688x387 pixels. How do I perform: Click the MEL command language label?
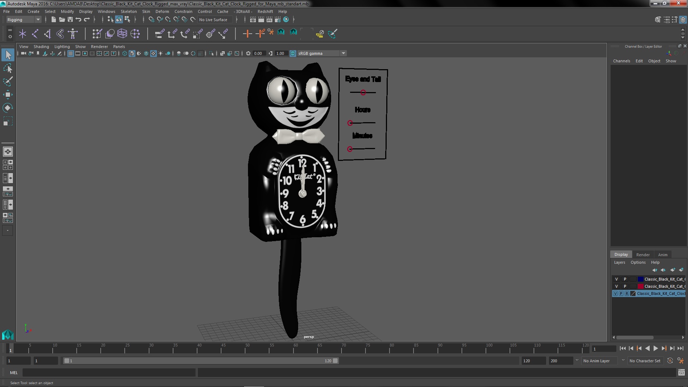click(14, 373)
